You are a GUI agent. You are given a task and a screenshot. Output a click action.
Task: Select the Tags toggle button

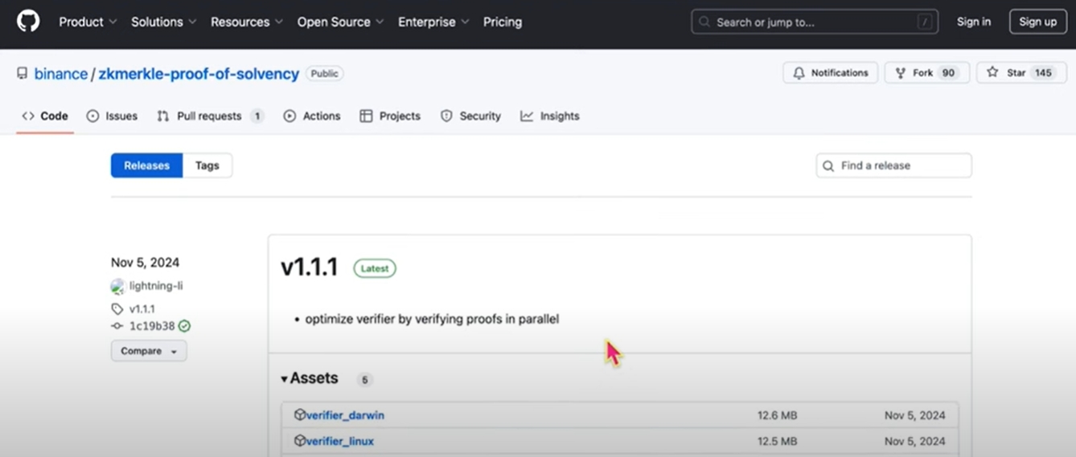point(207,165)
